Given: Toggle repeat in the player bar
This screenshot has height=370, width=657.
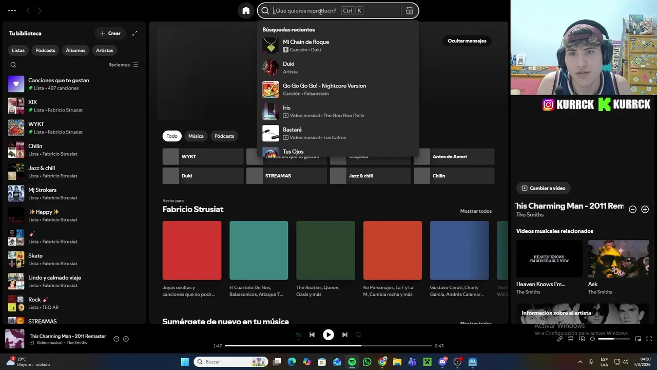Looking at the screenshot, I should pos(358,335).
